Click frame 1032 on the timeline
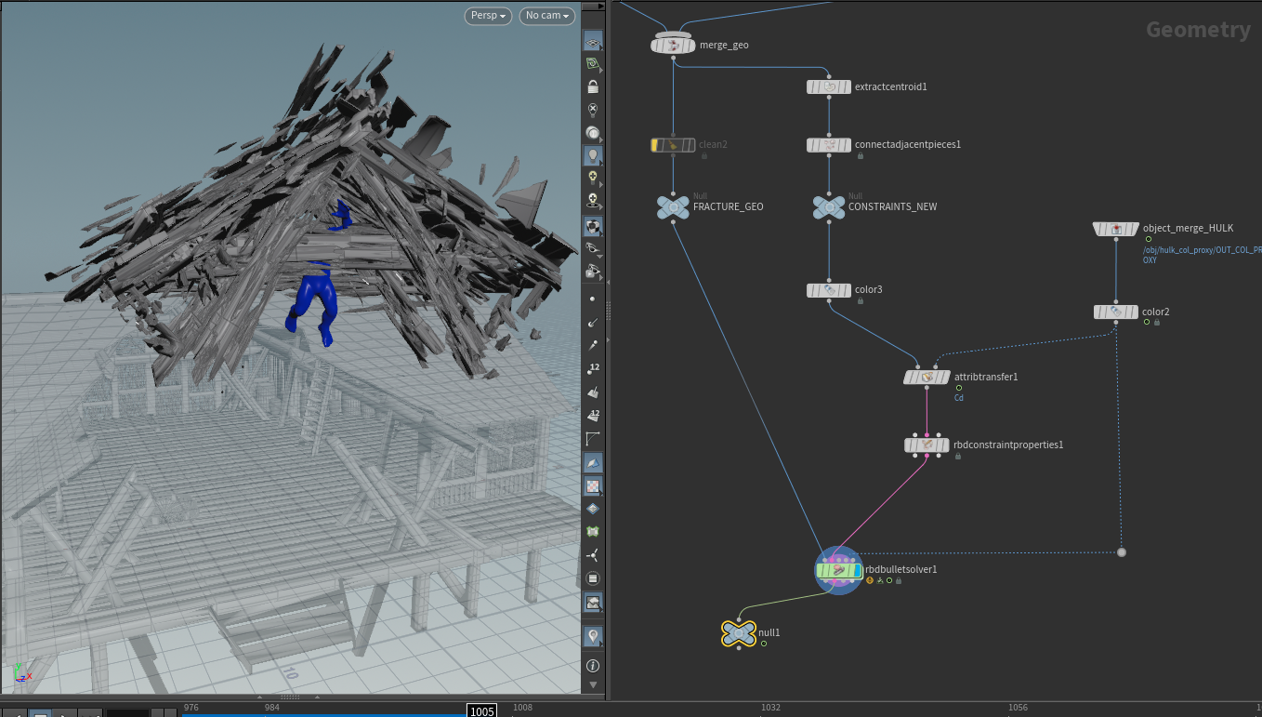The height and width of the screenshot is (717, 1262). point(770,708)
